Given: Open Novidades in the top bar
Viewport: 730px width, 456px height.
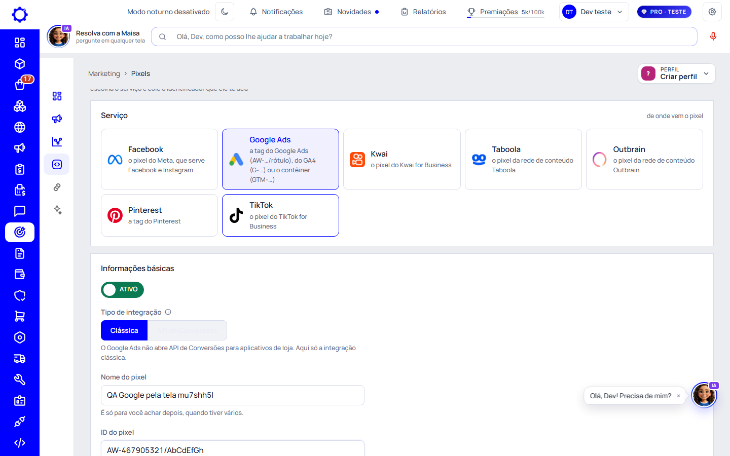Looking at the screenshot, I should tap(351, 12).
